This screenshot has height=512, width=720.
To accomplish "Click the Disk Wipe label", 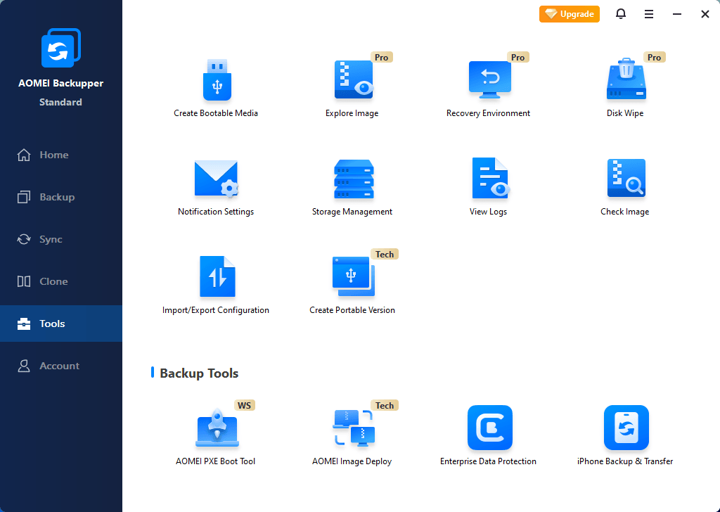I will 625,113.
